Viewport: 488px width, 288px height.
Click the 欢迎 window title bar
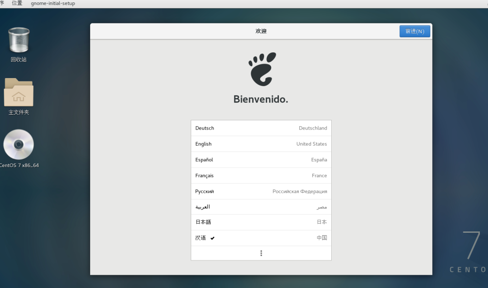[261, 31]
